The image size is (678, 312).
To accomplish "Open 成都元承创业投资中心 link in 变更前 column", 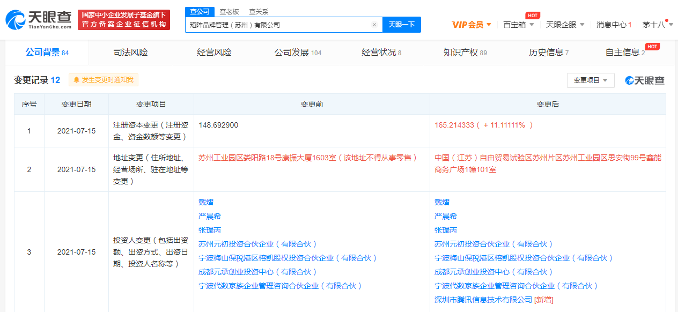I will click(x=258, y=272).
